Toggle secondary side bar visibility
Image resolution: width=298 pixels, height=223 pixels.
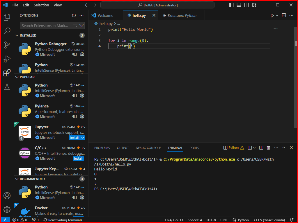pos(246,5)
